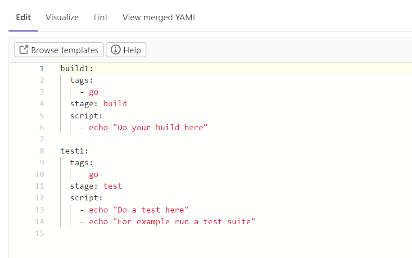Viewport: 412px width, 258px height.
Task: Open the Browse templates button
Action: [59, 50]
